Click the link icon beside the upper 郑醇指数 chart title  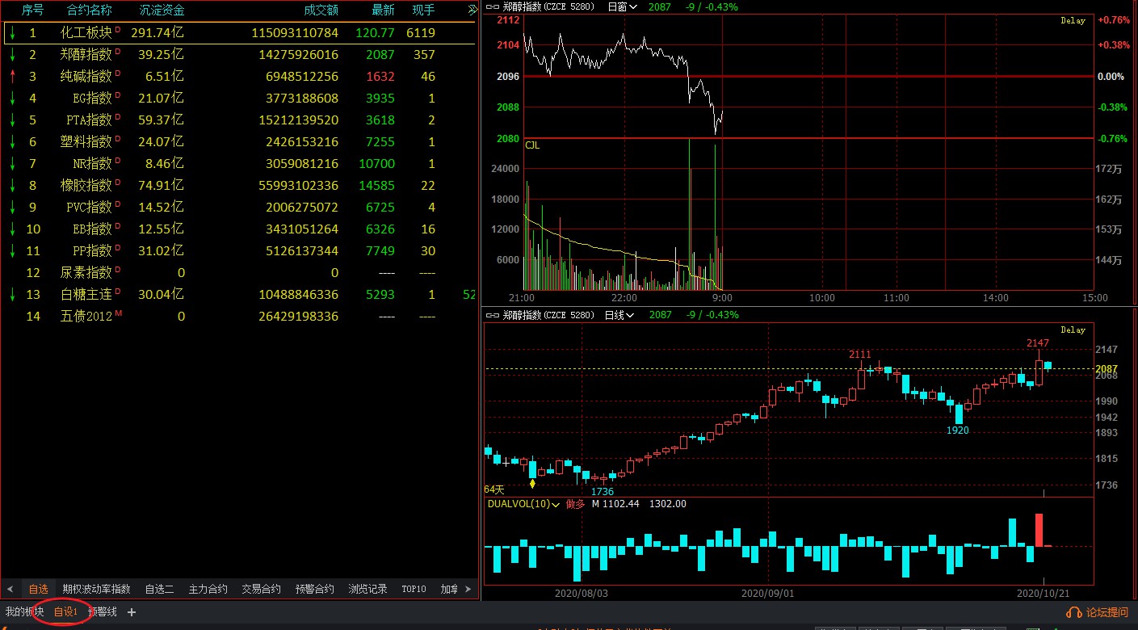[492, 6]
